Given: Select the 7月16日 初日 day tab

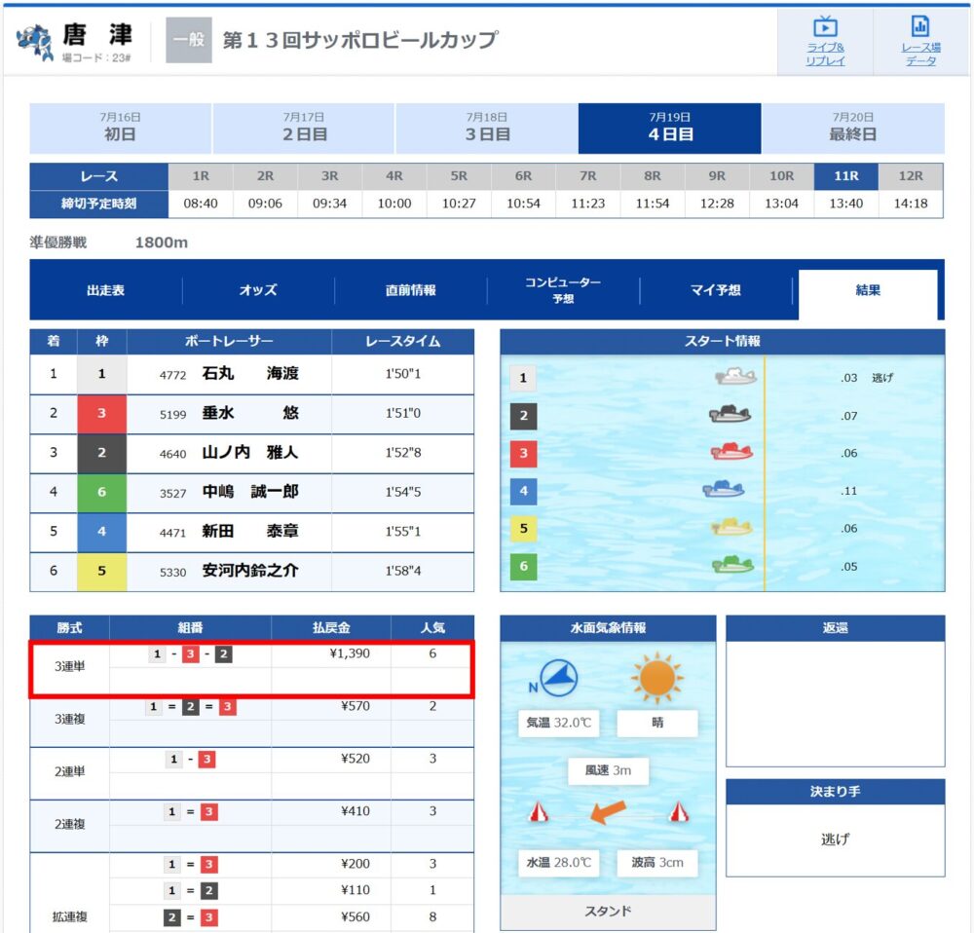Looking at the screenshot, I should (121, 128).
